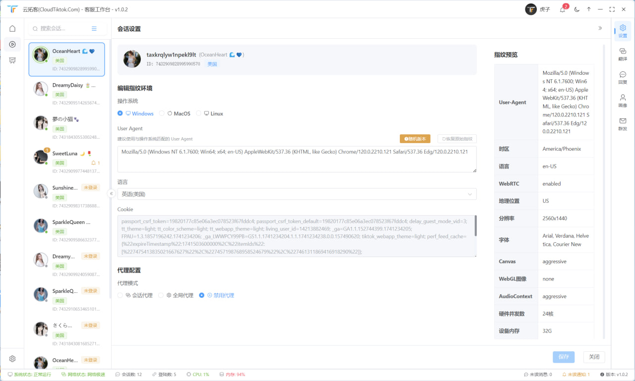This screenshot has width=635, height=381.
Task: Open the 回复 reply panel
Action: [623, 77]
